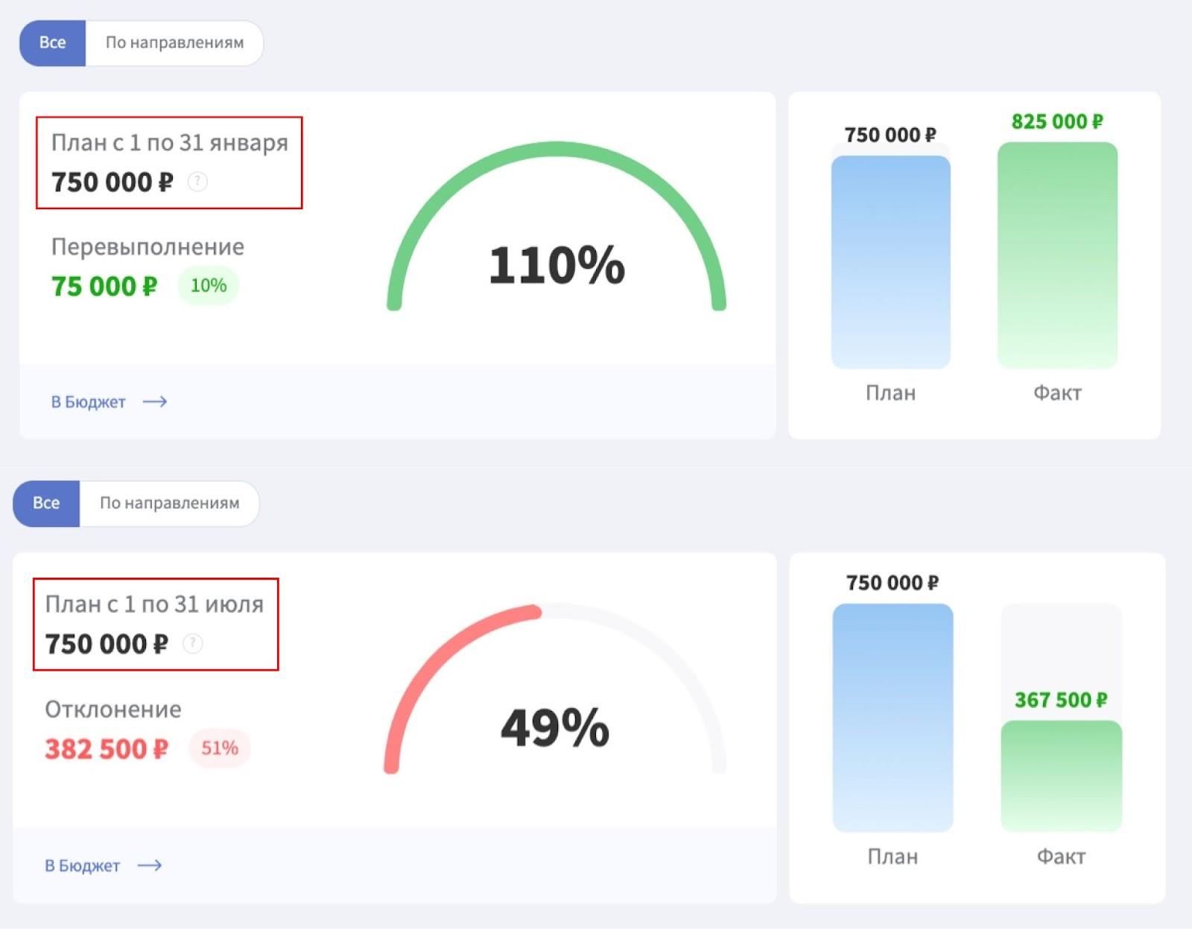Click the red 382 500 ₽ deviation amount
Image resolution: width=1192 pixels, height=929 pixels.
click(x=107, y=749)
